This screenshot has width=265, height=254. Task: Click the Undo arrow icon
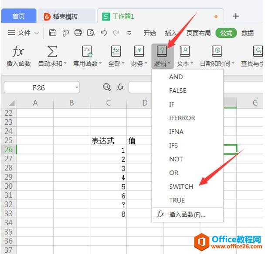[104, 33]
